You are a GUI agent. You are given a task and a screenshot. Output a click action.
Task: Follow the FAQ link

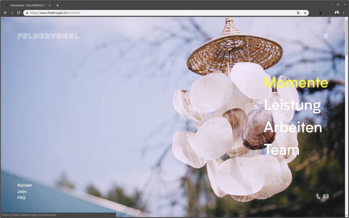[x=21, y=198]
